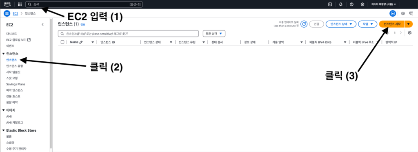418x152 pixels.
Task: Open the arrow dropdown beside 인스턴스 시작
Action: point(408,24)
